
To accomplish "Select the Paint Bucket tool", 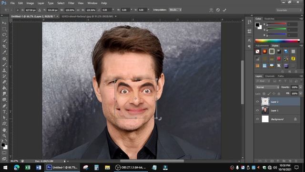I will 4,88.
